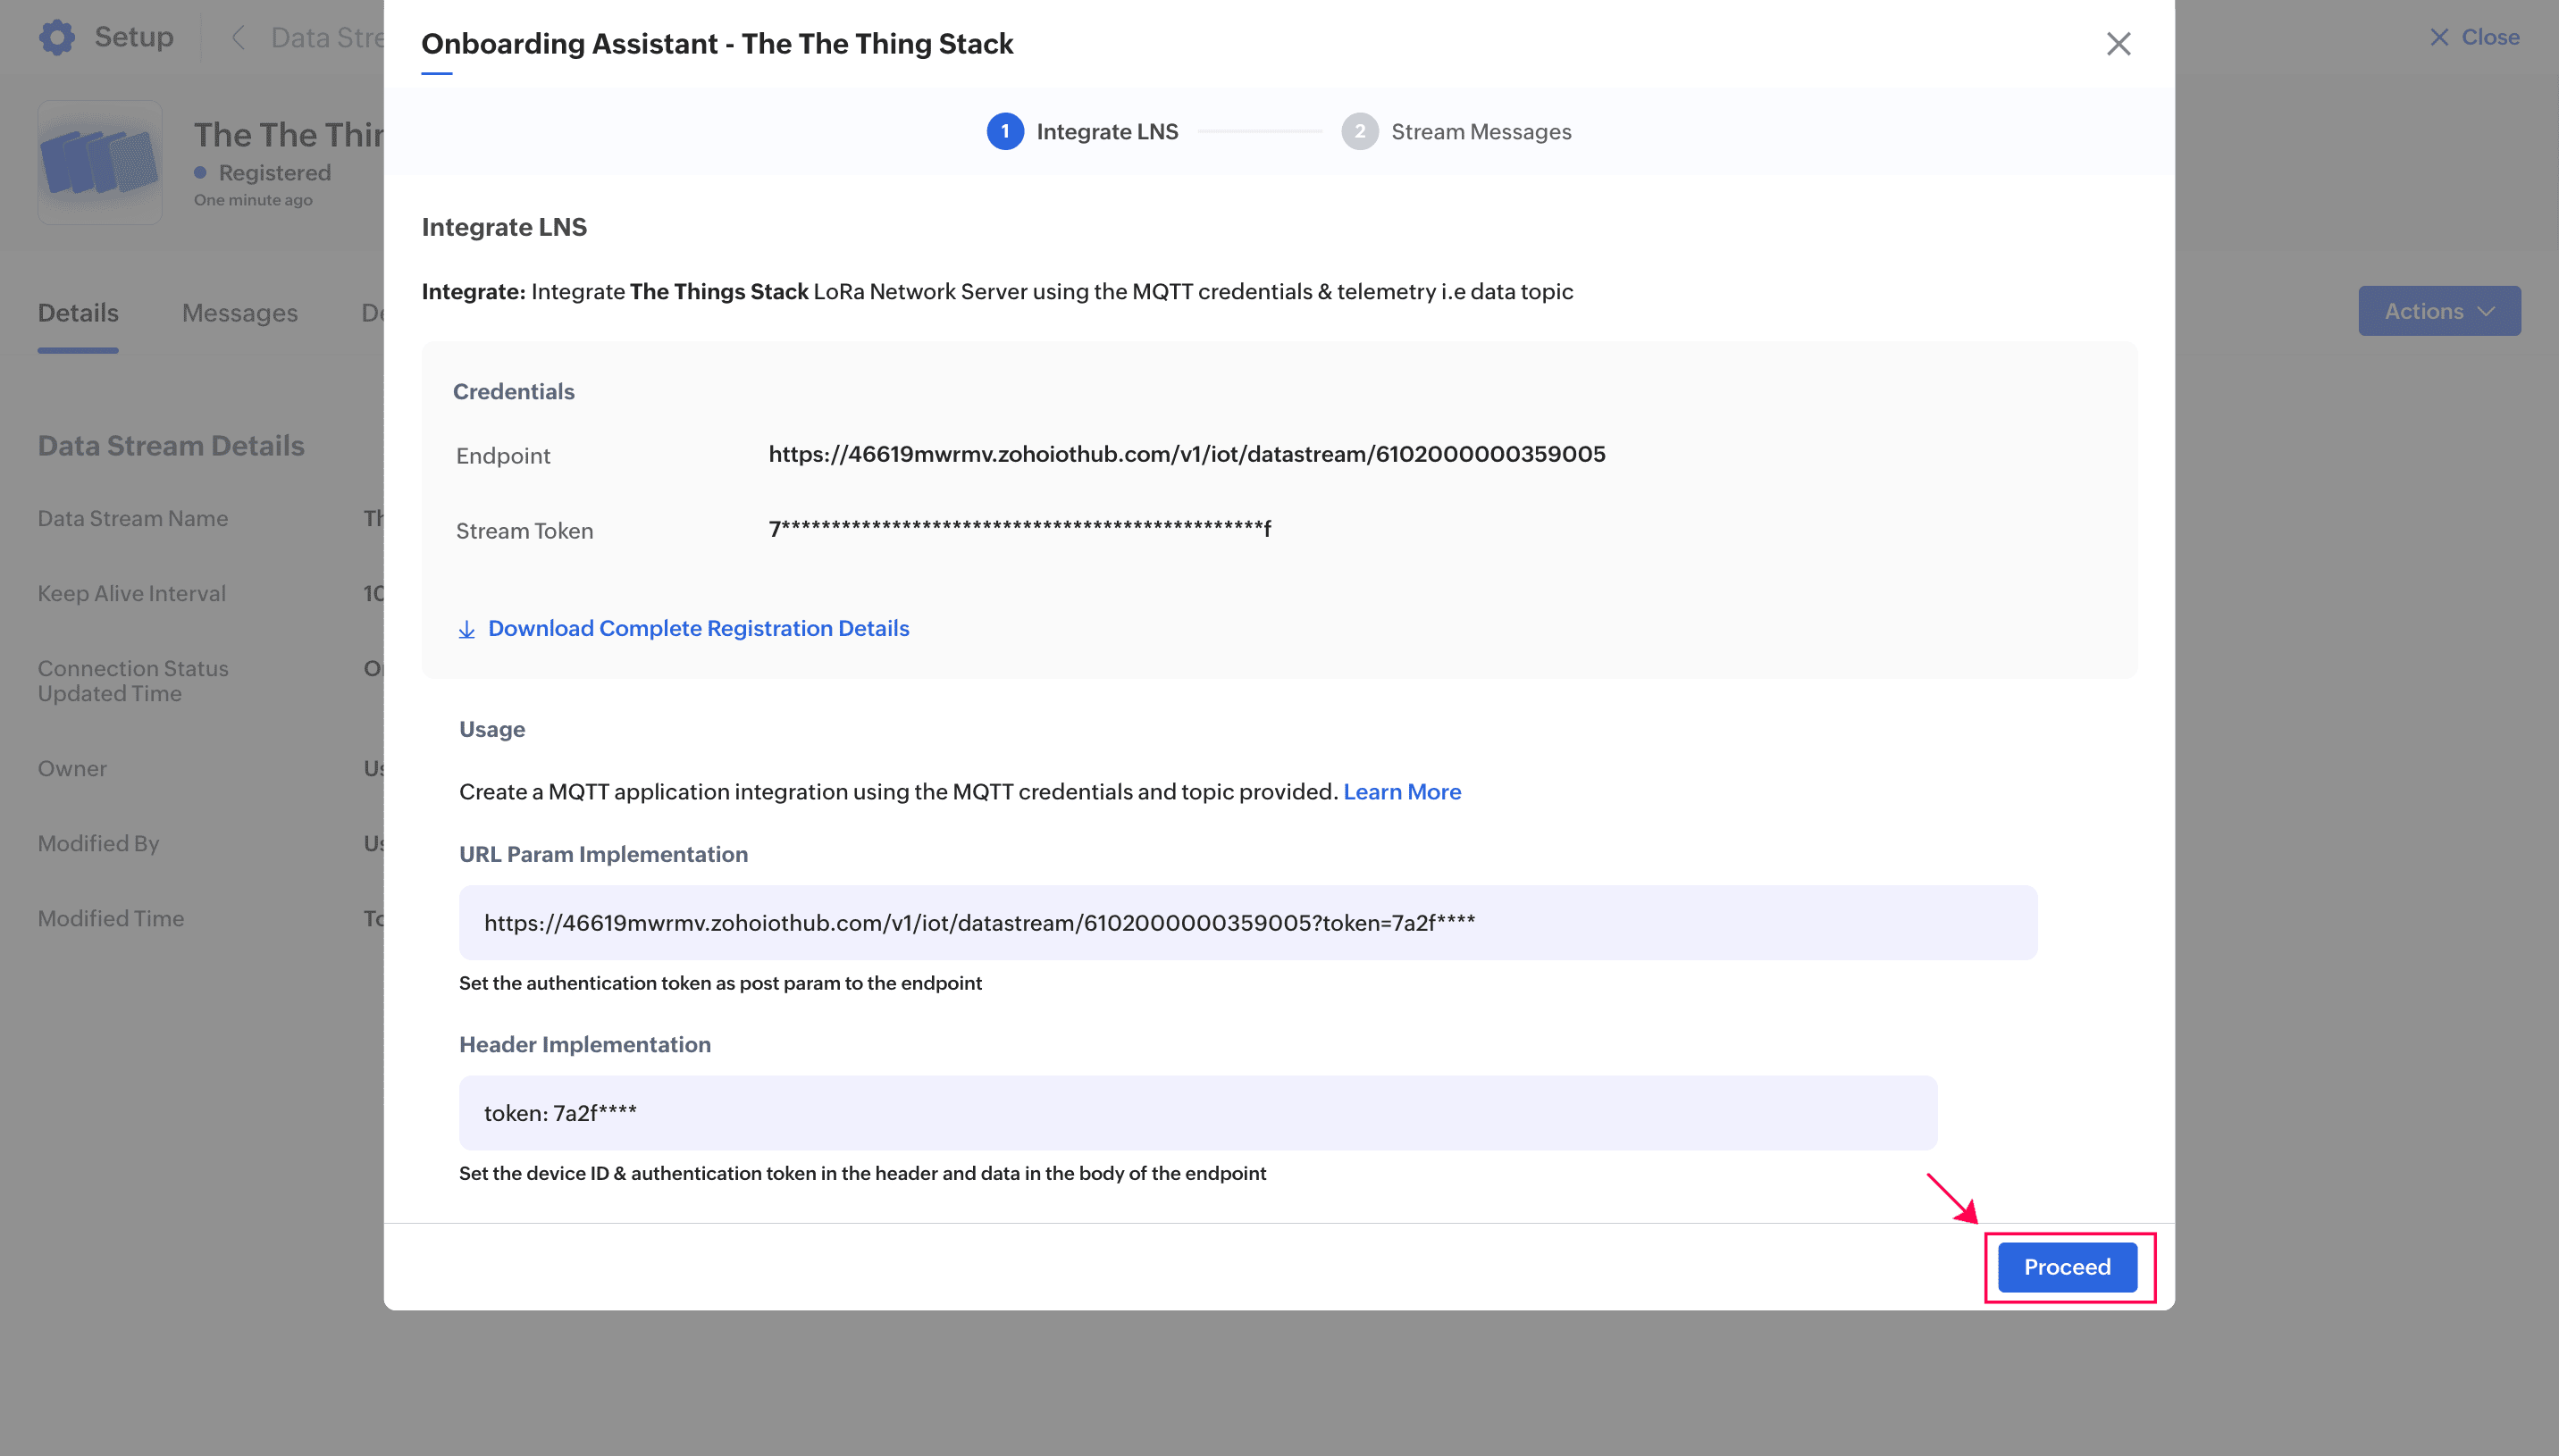The width and height of the screenshot is (2559, 1456).
Task: Click the Endpoint URL text
Action: (1186, 453)
